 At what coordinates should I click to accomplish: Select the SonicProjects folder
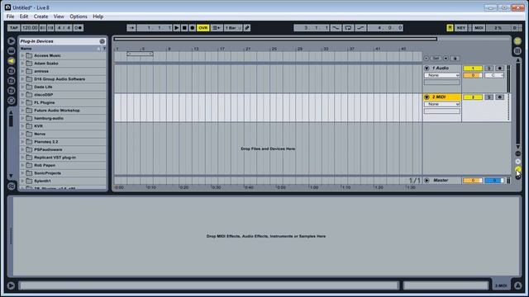point(63,173)
